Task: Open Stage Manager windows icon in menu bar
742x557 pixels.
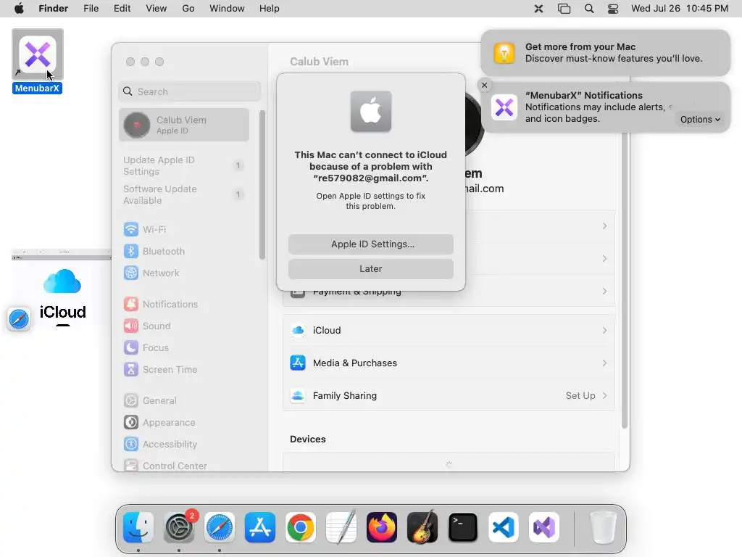Action: point(564,9)
